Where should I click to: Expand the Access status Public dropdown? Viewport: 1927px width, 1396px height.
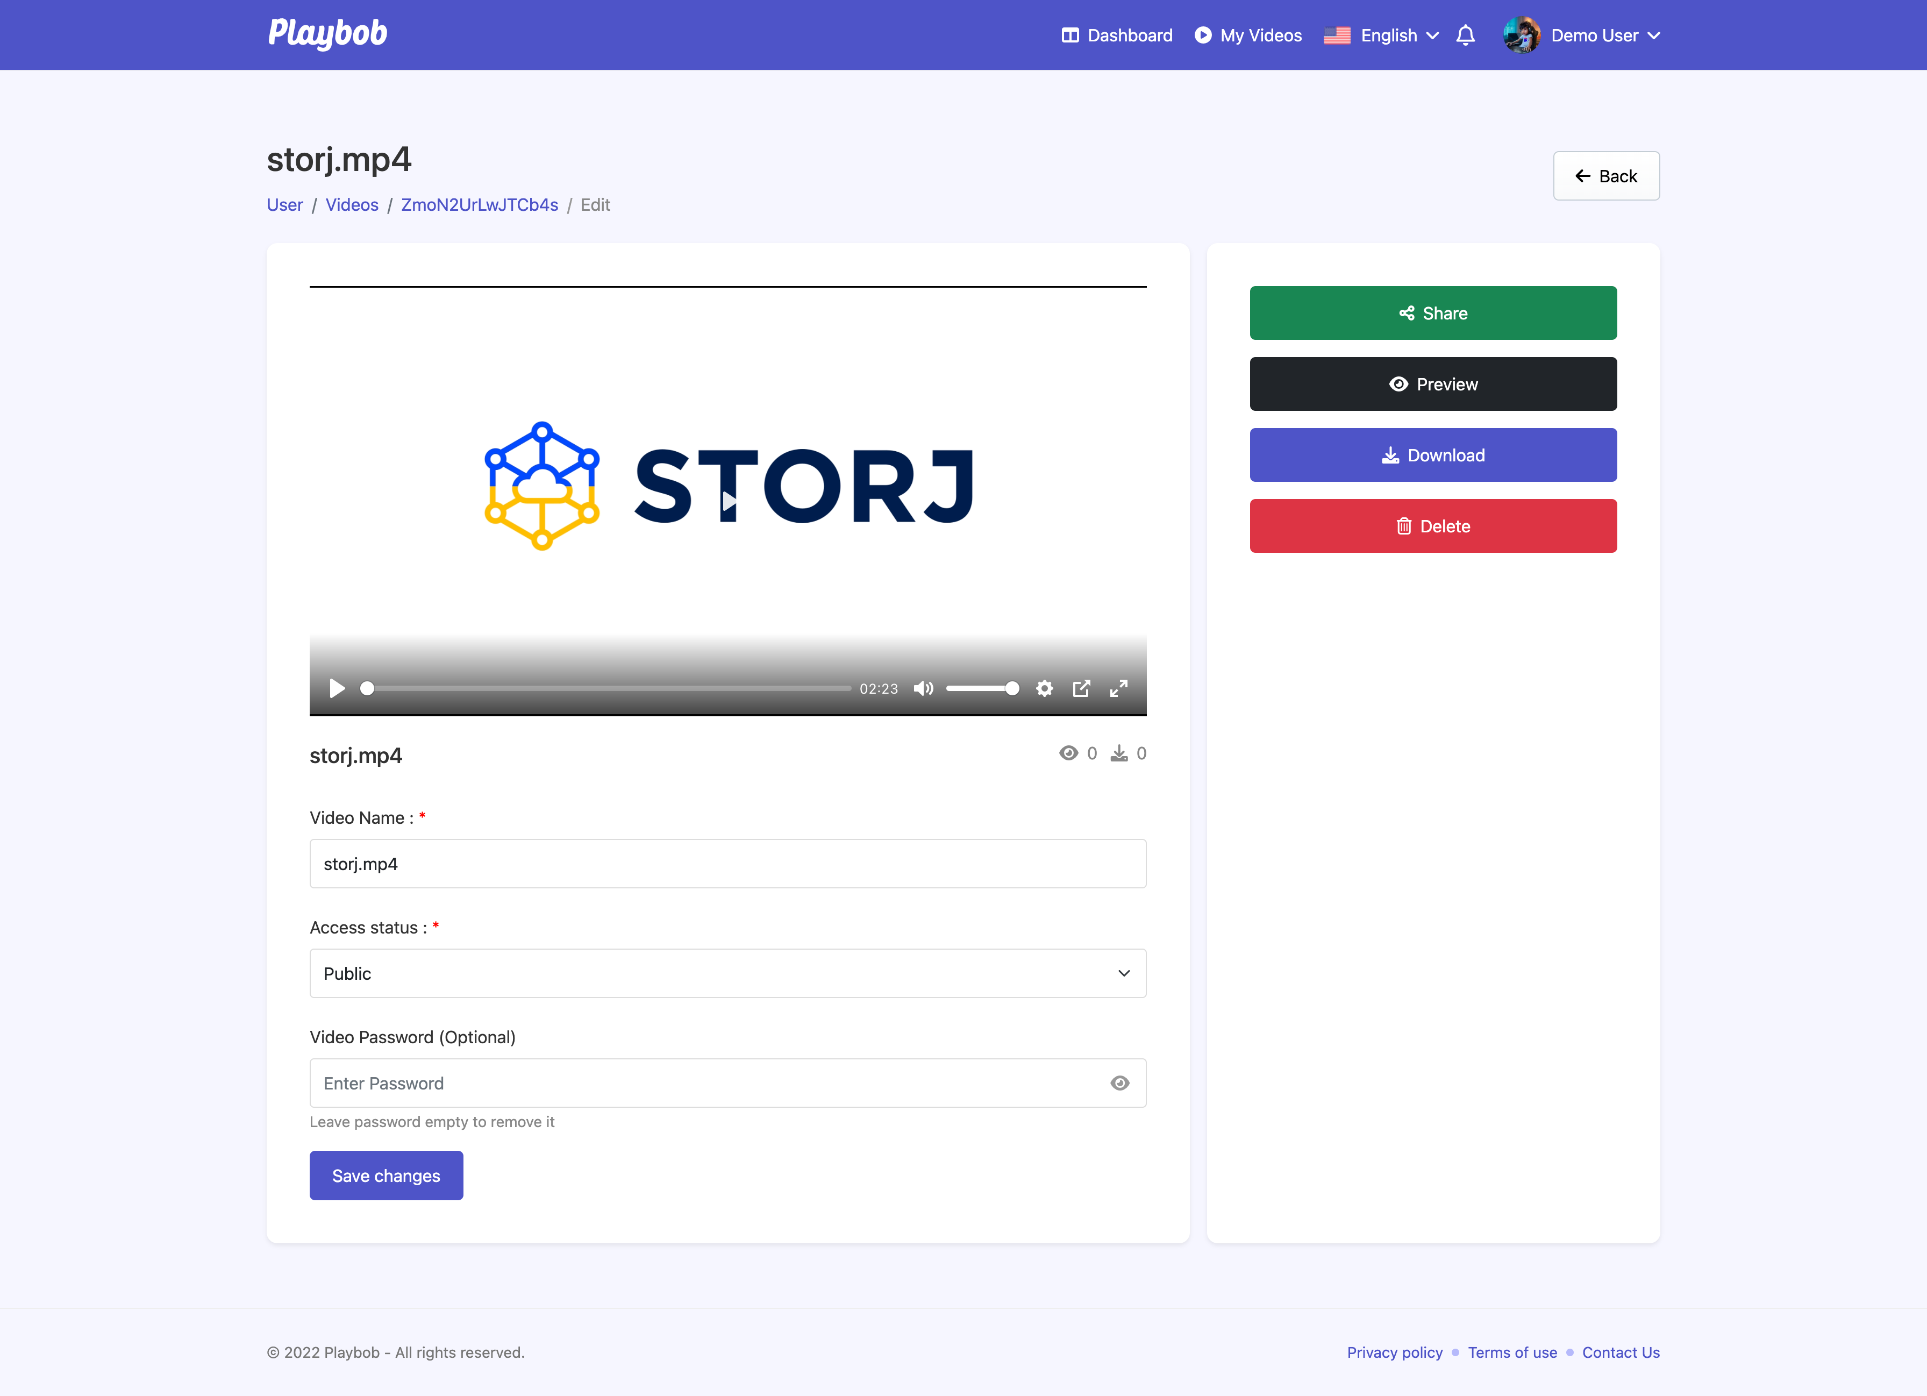[727, 973]
